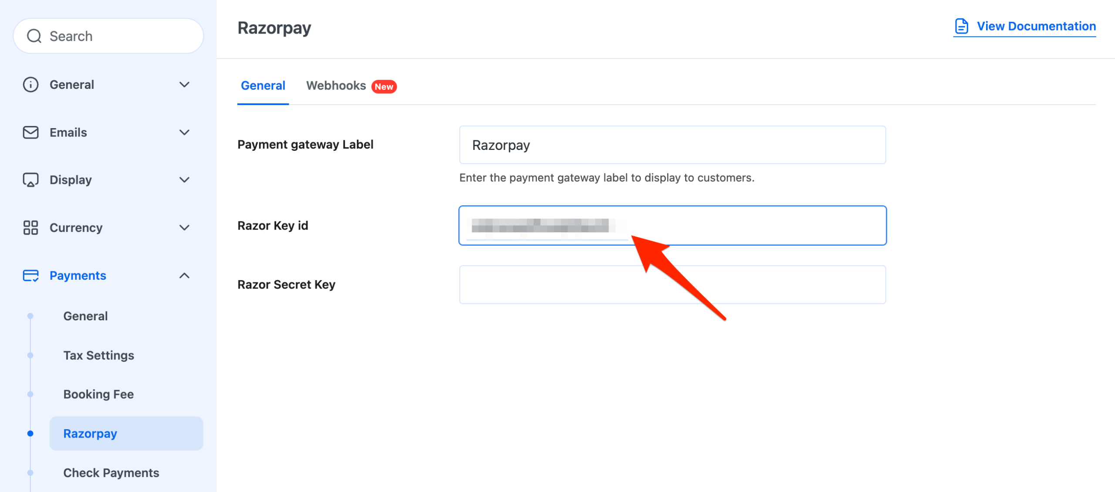The image size is (1115, 492).
Task: Click the documentation page icon
Action: click(x=961, y=26)
